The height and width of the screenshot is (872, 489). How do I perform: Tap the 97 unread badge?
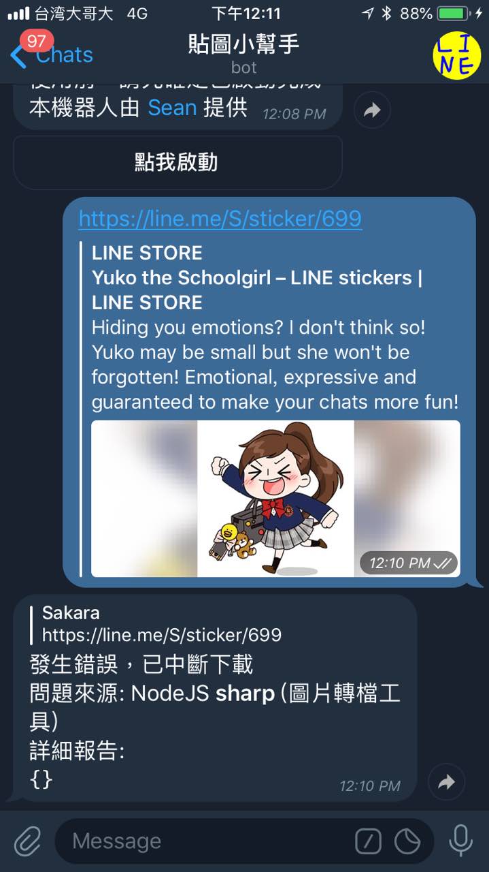coord(36,41)
